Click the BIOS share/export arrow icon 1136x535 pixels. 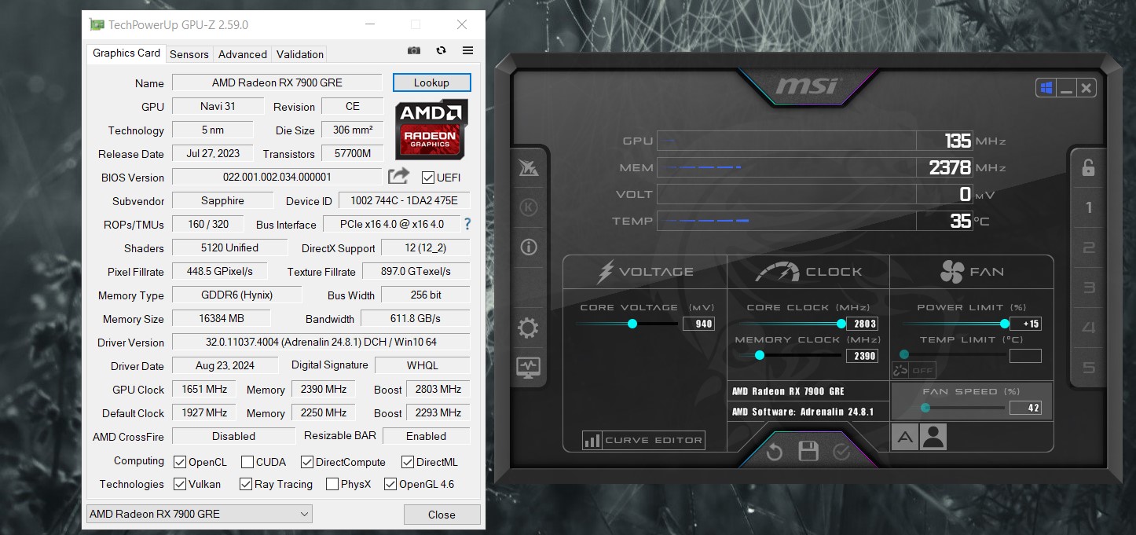[x=399, y=177]
